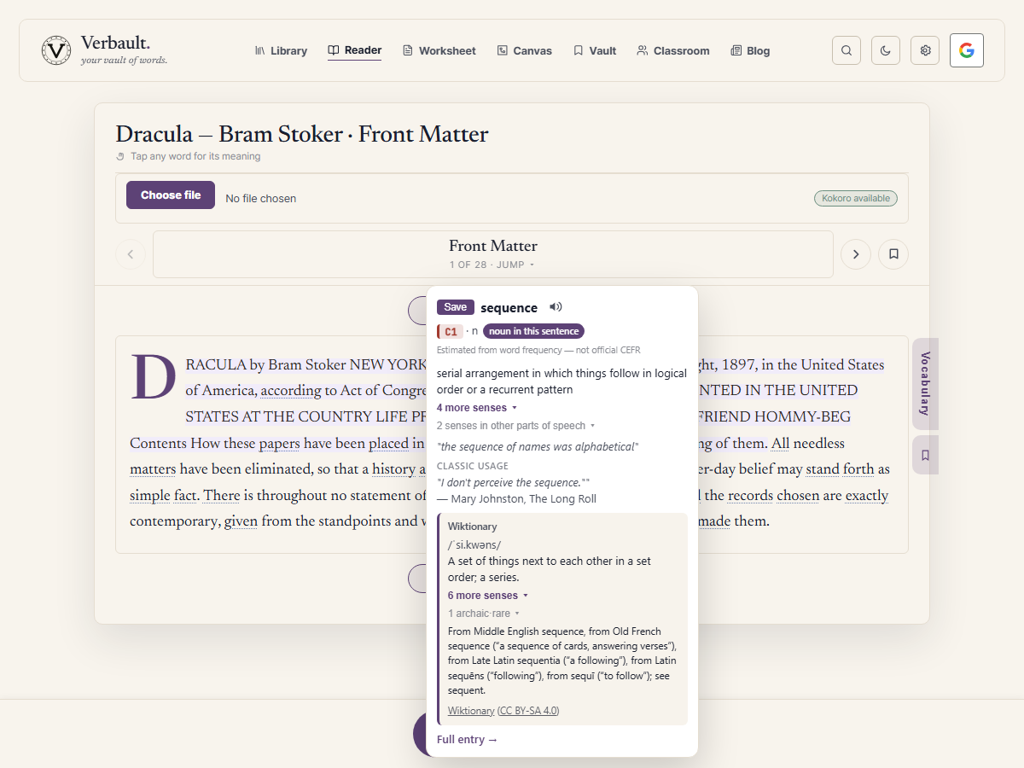Open the Worksheet tab

[x=439, y=51]
